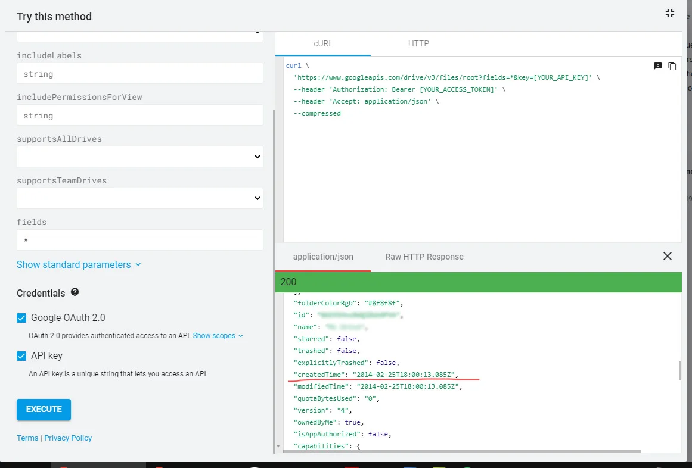
Task: Switch to the Raw HTTP Response tab
Action: 424,257
